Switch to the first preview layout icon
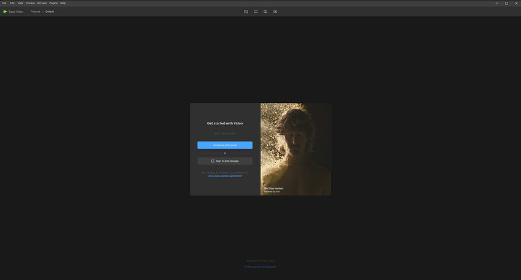Screen dimensions: 521x280 click(x=246, y=12)
